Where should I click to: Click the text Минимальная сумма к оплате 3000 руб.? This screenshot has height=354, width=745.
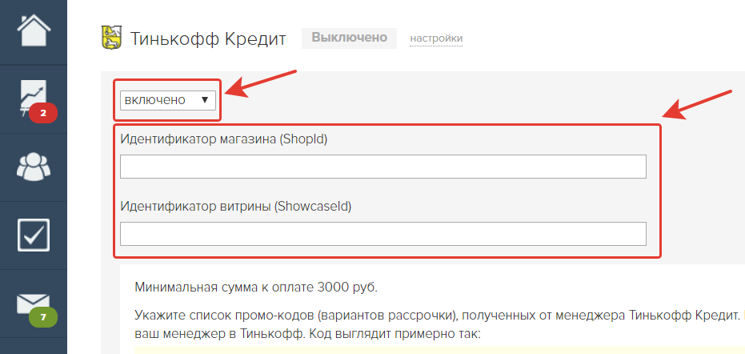point(256,288)
